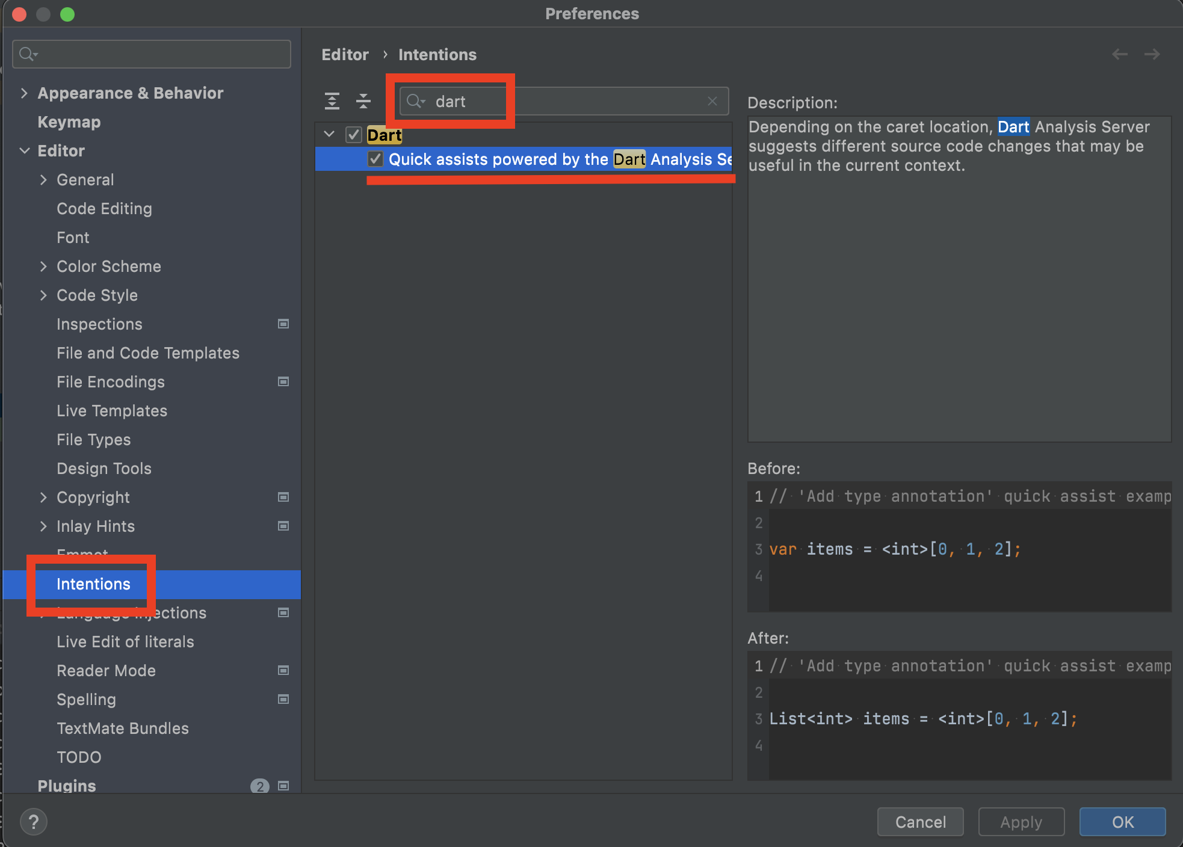The height and width of the screenshot is (847, 1183).
Task: Click the project-level icon beside Reader Mode
Action: pyautogui.click(x=283, y=671)
